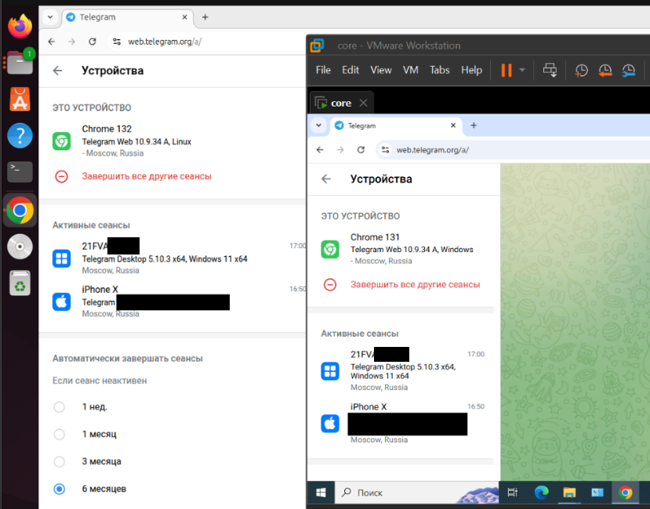Click the Unity mode icon in VMware toolbar

[x=550, y=70]
